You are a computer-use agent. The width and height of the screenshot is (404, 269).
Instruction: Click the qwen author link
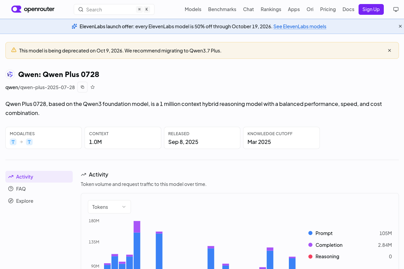point(12,87)
